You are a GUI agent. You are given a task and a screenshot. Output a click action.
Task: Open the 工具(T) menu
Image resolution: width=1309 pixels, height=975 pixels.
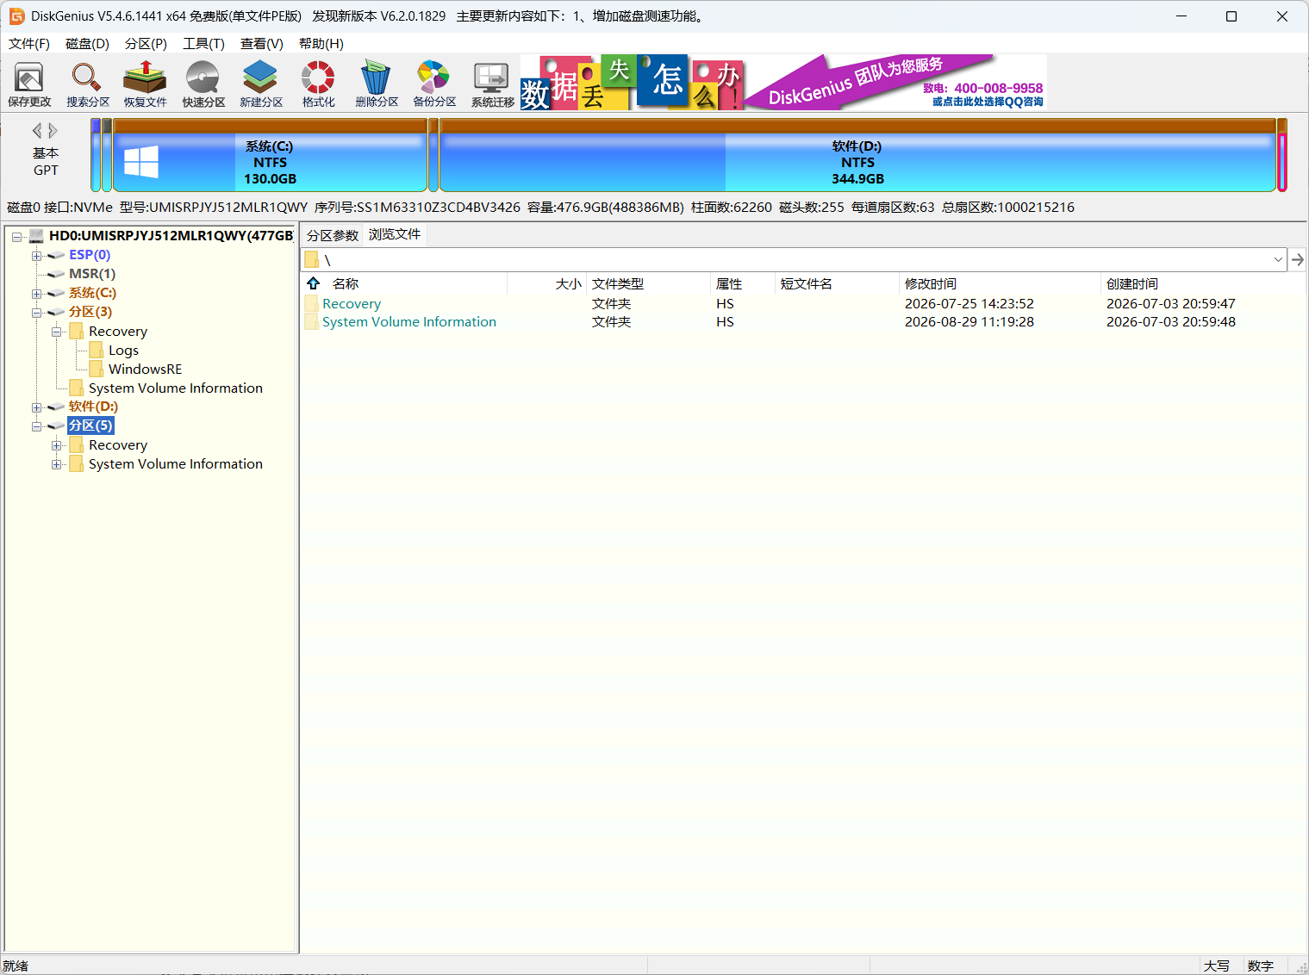point(203,44)
